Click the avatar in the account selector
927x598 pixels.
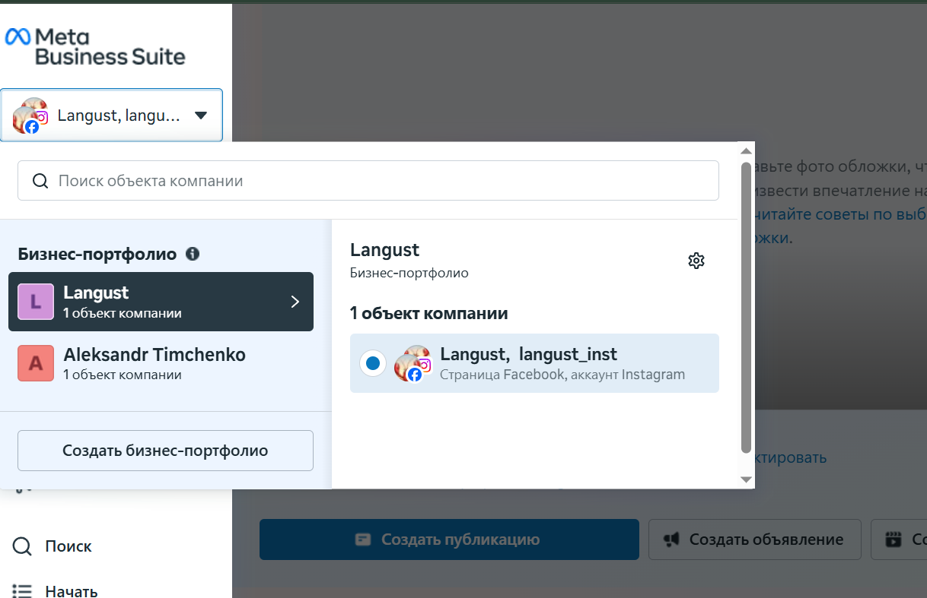pos(30,115)
